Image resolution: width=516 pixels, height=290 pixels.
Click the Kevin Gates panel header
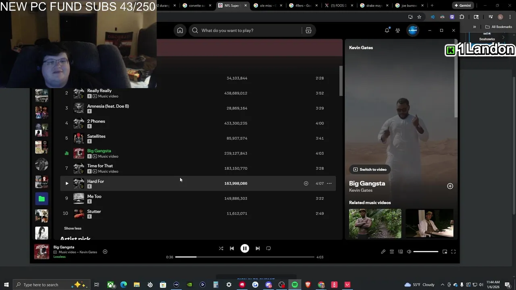361,48
